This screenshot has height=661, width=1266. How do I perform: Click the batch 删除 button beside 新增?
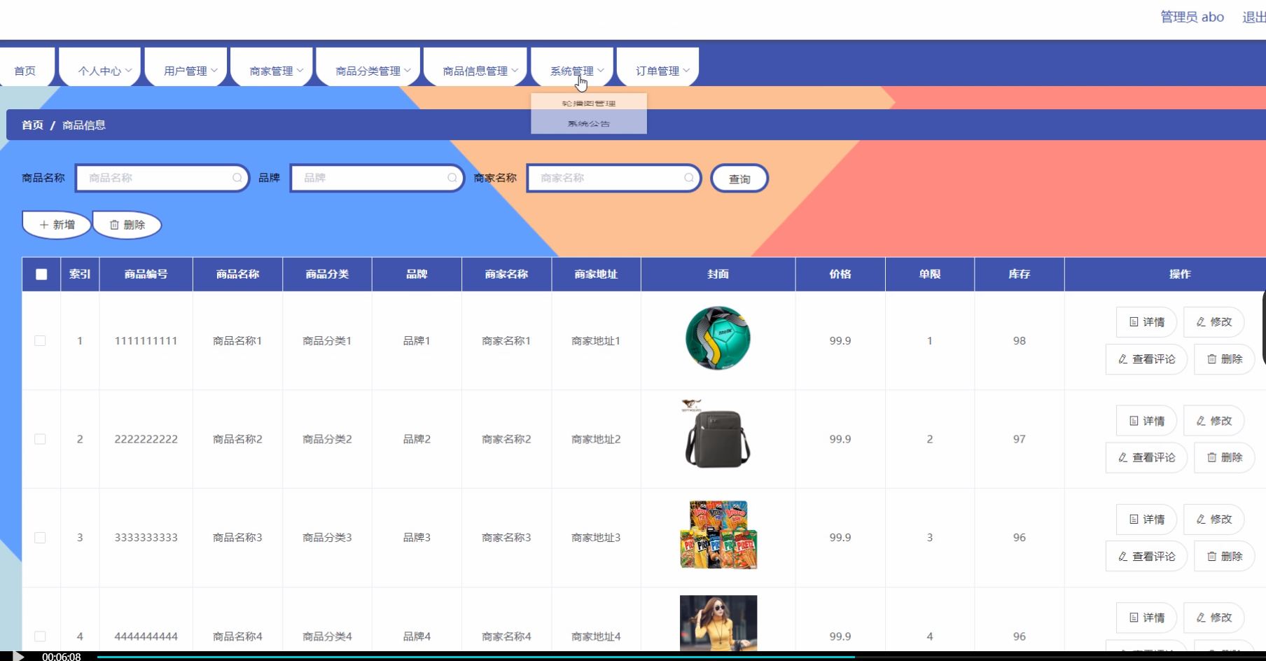coord(127,225)
